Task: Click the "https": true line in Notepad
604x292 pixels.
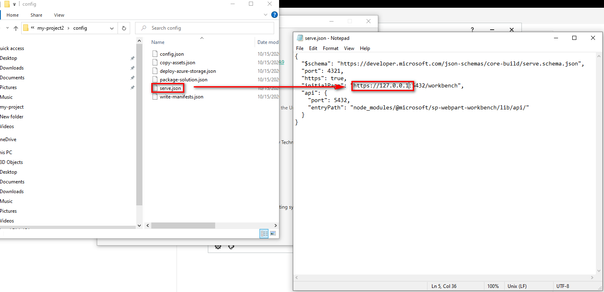Action: coord(324,78)
